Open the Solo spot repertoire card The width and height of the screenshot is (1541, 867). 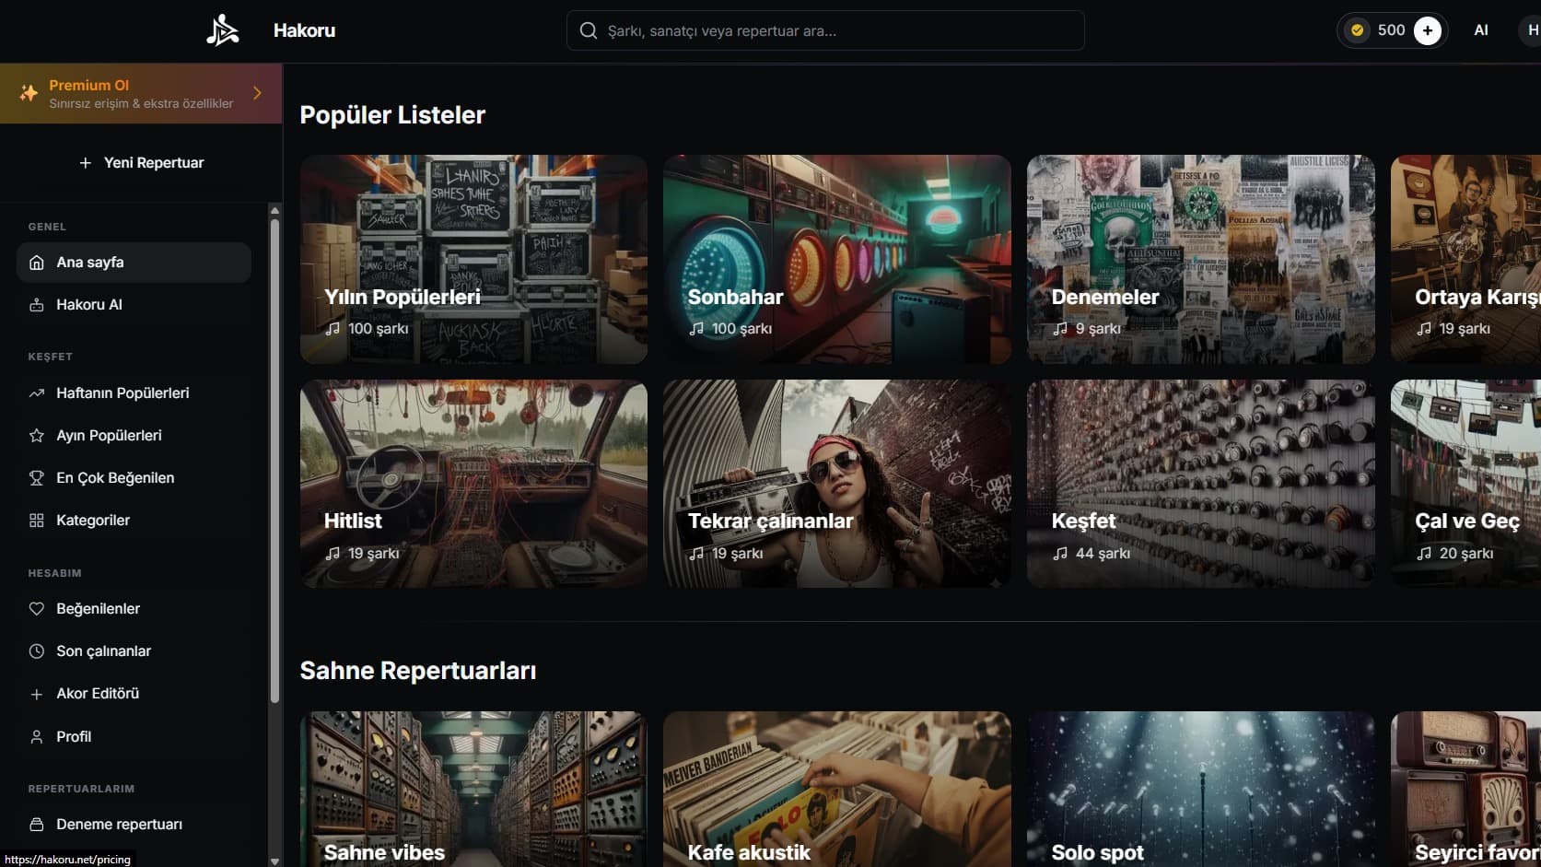(x=1201, y=789)
